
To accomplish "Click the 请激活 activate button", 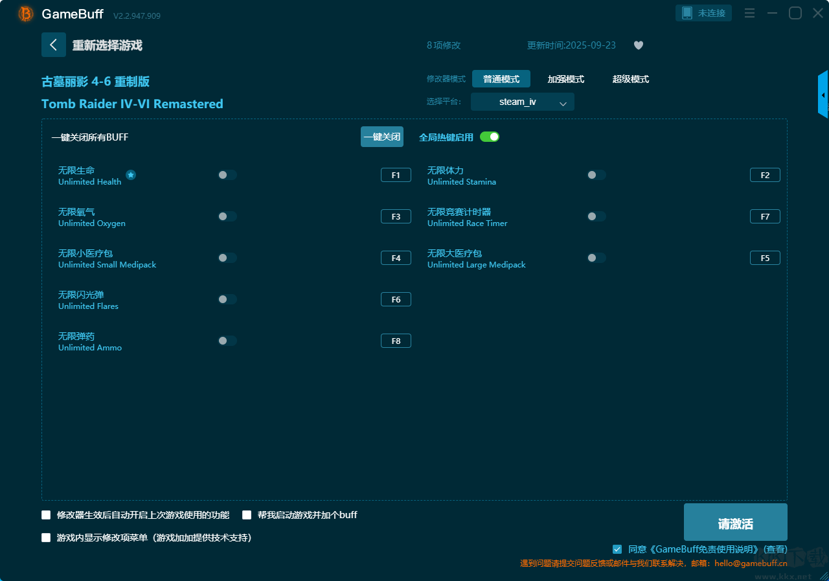I will 736,522.
